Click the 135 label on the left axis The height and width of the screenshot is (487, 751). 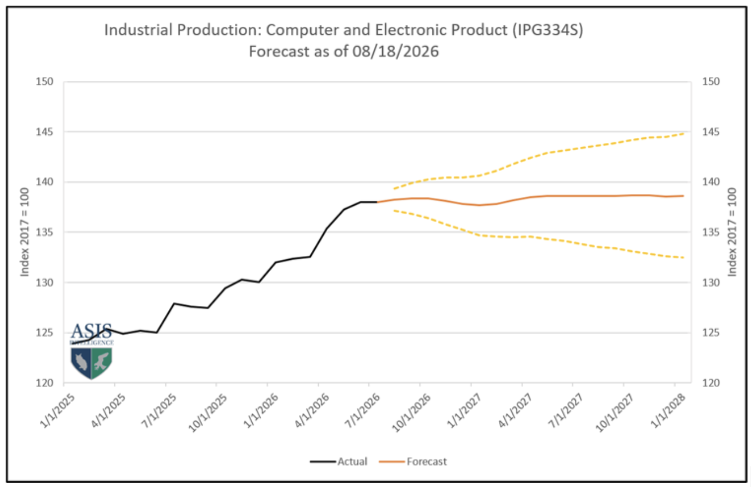[46, 232]
